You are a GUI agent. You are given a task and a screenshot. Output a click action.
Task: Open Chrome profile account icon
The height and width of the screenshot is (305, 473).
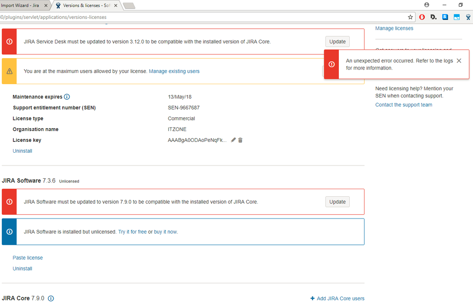pos(427,5)
